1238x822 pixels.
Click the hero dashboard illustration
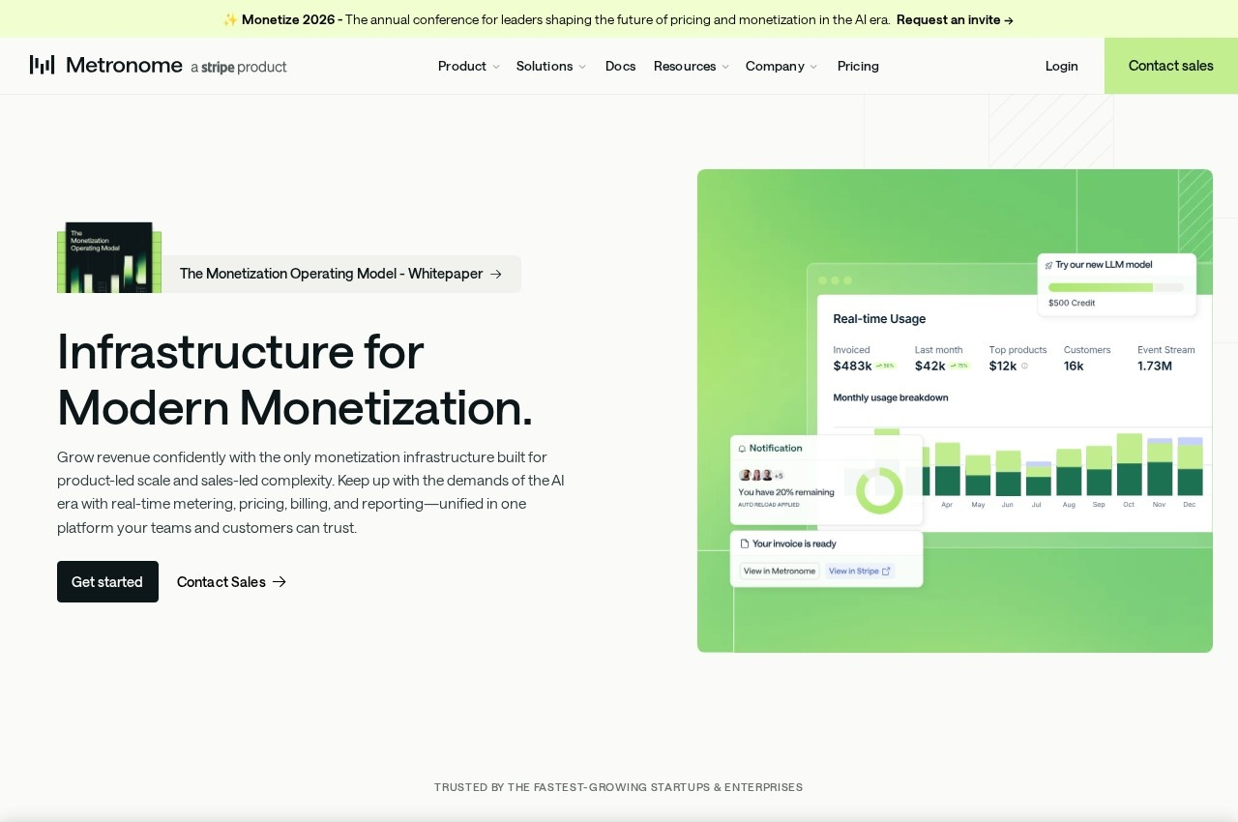click(x=955, y=411)
